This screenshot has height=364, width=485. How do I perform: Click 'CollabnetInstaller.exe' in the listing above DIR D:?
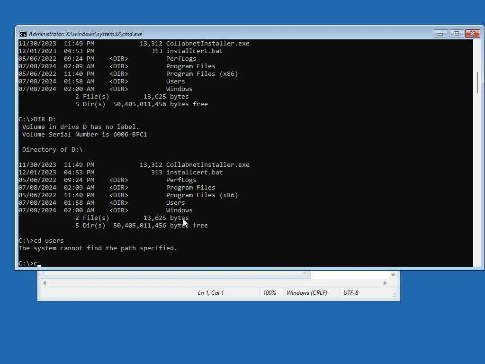pyautogui.click(x=207, y=43)
